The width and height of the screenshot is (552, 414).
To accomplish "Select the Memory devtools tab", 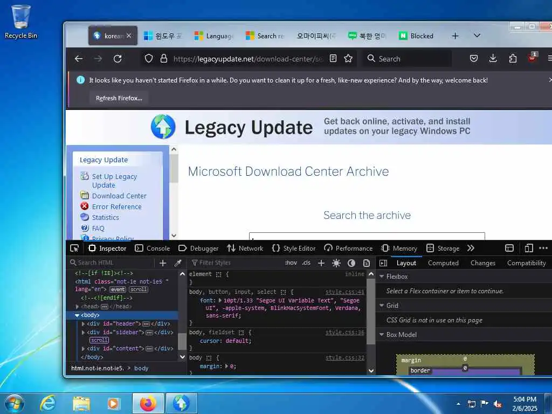I will (399, 248).
